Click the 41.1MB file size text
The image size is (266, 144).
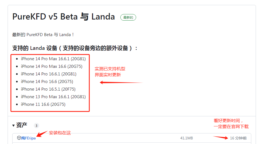186,138
